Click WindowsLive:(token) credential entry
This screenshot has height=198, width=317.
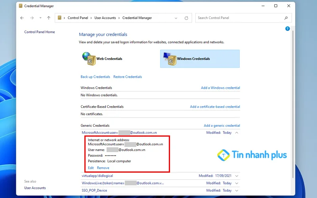[123, 183]
